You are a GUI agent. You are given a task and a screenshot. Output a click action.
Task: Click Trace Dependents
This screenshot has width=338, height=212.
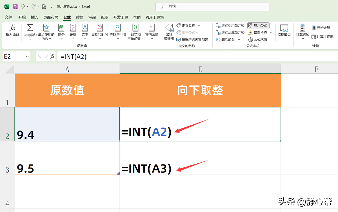(x=230, y=33)
